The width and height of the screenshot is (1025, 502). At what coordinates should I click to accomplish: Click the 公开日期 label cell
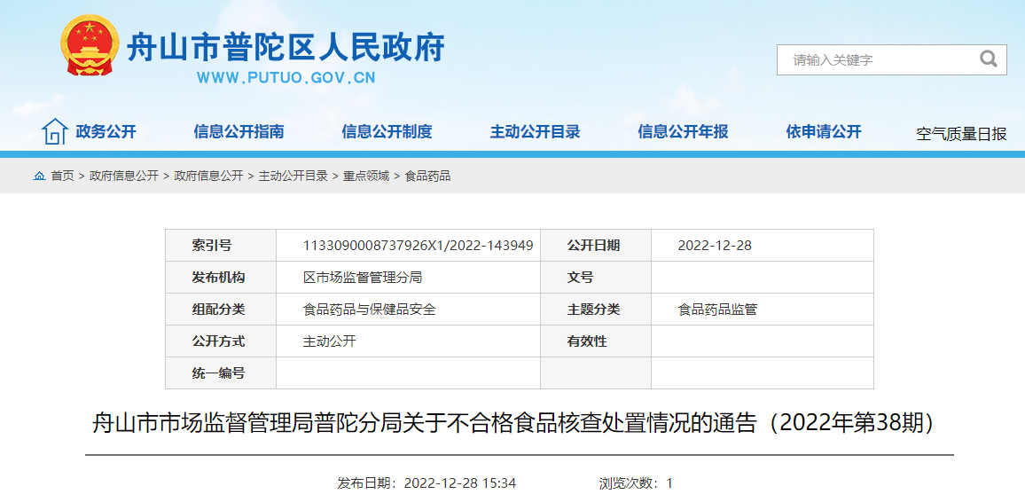[596, 246]
